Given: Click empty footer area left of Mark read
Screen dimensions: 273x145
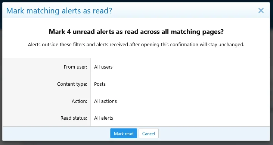Looking at the screenshot, I should click(56, 133).
